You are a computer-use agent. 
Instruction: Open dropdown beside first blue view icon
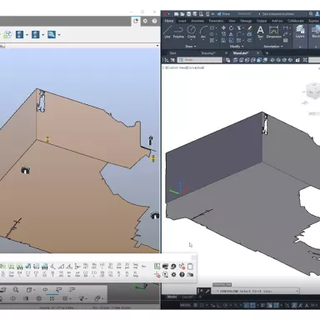click(x=27, y=35)
